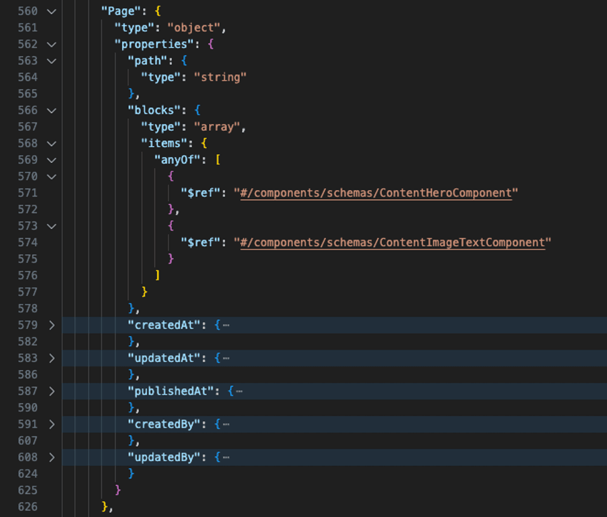Collapse the "path" fold at line 563
This screenshot has width=607, height=517.
coord(52,61)
